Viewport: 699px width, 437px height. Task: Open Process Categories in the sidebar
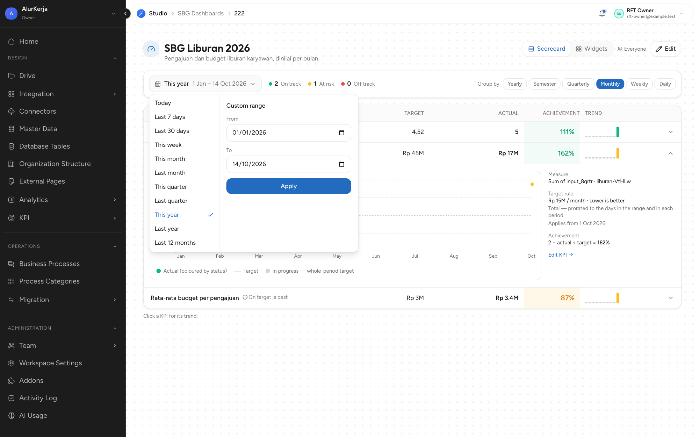(x=63, y=281)
